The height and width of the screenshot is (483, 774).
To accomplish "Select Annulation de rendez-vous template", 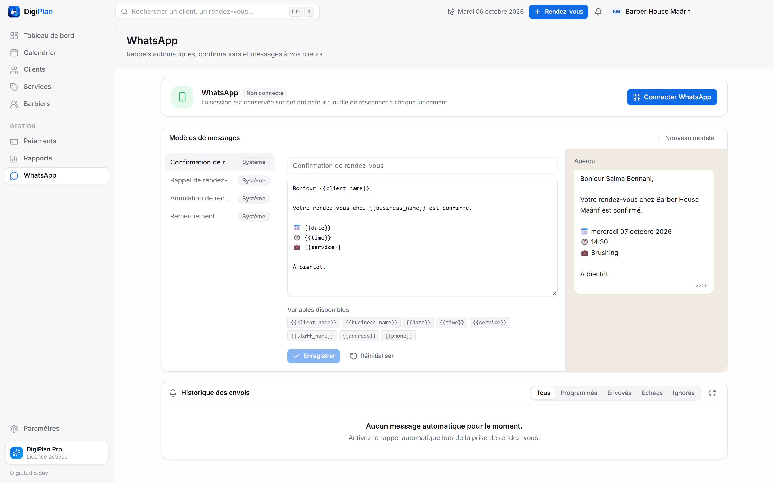I will (x=220, y=198).
